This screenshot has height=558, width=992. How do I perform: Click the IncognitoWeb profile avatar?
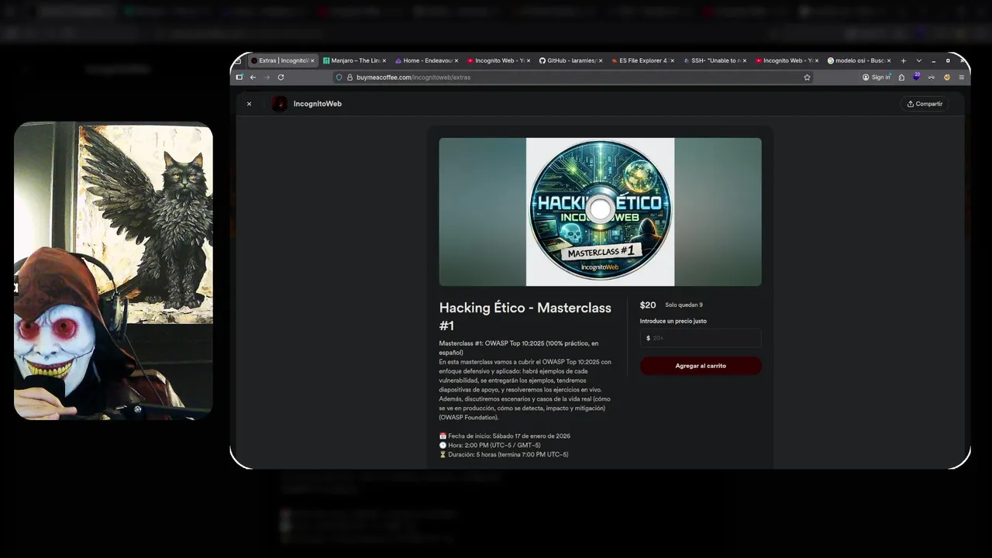coord(280,104)
